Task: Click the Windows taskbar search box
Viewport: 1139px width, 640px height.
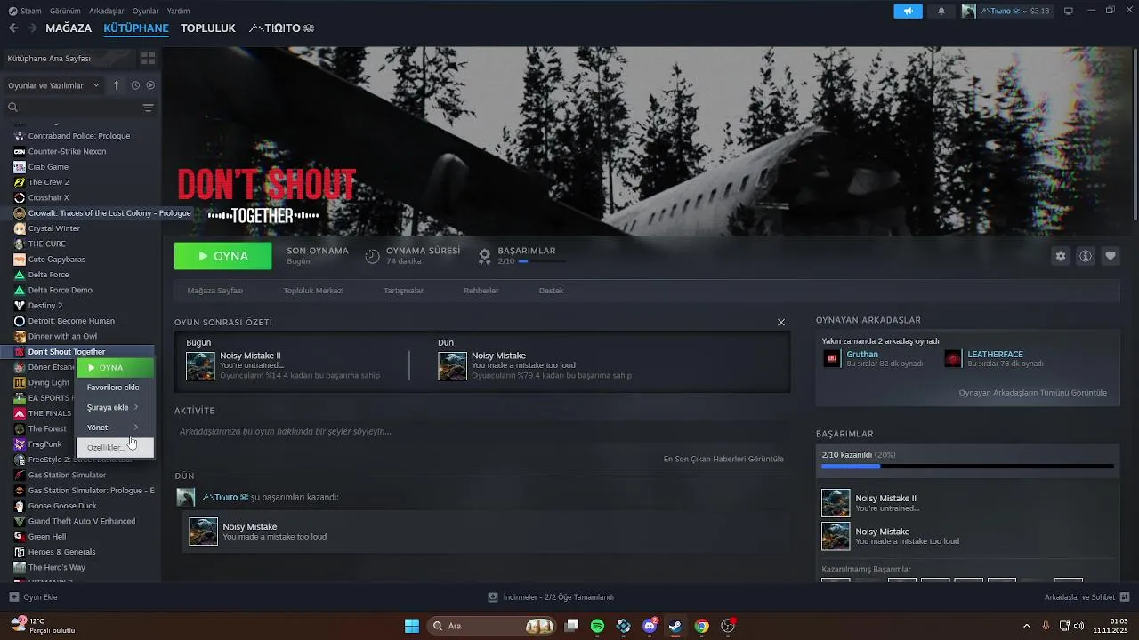Action: (492, 626)
